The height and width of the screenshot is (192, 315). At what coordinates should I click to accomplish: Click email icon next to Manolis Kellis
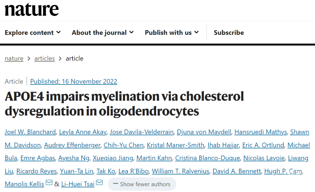[x=49, y=183]
